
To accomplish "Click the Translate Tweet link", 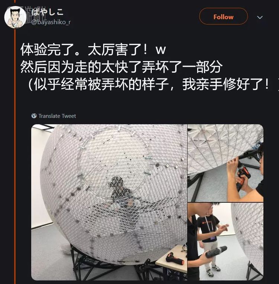I will (x=57, y=116).
